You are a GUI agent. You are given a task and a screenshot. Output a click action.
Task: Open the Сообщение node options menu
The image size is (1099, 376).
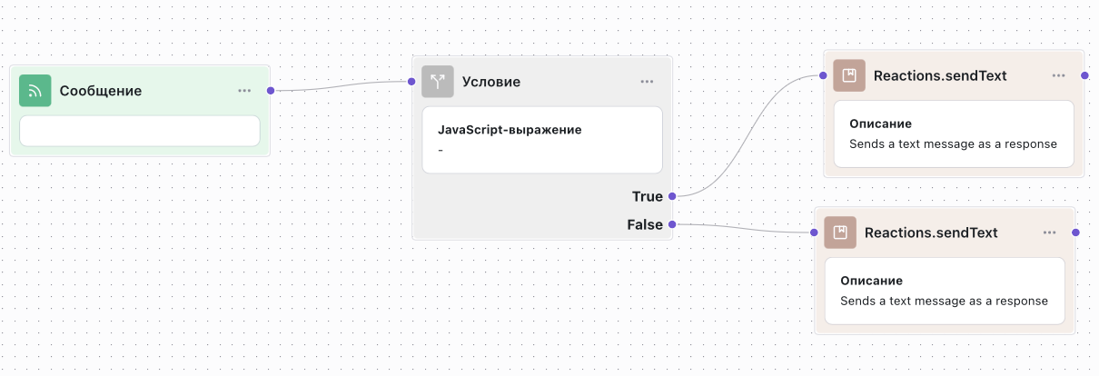[x=244, y=91]
